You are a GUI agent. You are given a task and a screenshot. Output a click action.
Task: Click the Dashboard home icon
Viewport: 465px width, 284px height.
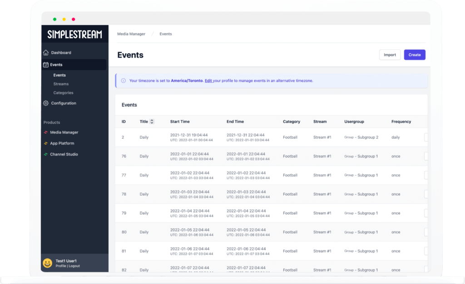(x=46, y=53)
